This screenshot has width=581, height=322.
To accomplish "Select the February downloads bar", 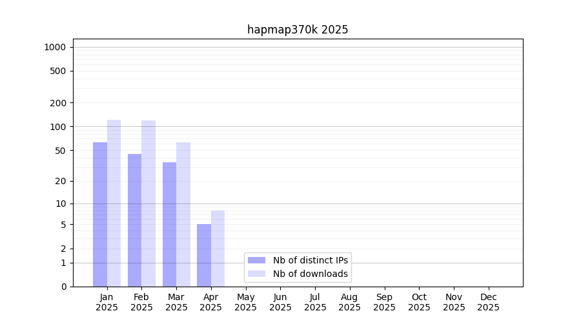I will (x=148, y=204).
